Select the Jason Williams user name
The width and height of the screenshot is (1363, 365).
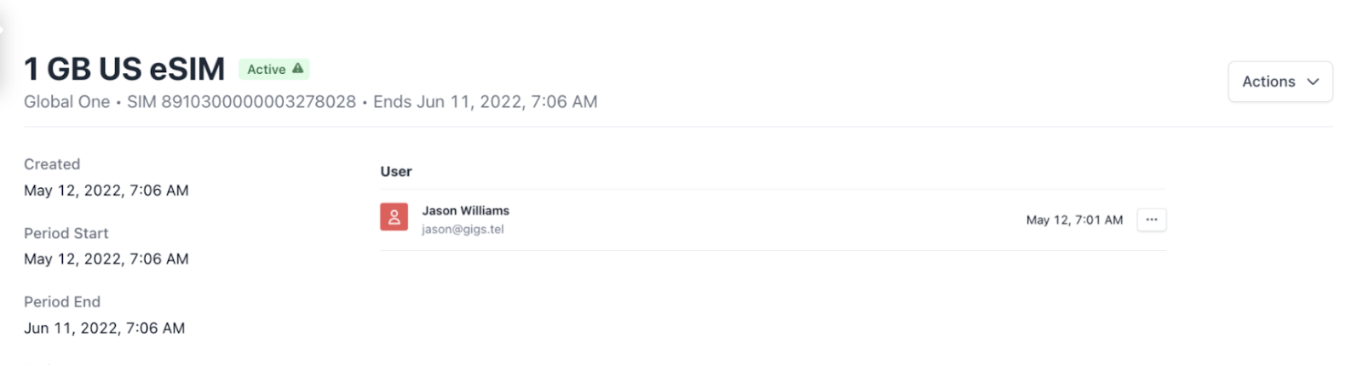pos(465,210)
